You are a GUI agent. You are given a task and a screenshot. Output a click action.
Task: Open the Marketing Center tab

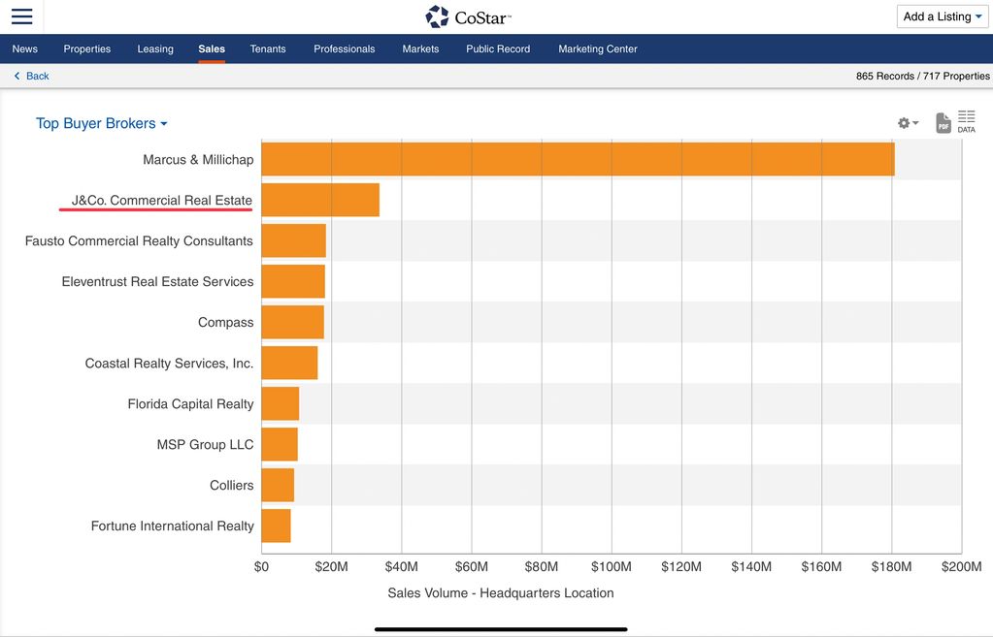597,48
